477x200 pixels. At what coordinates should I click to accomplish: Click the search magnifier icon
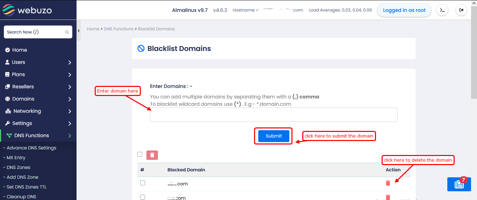coord(67,32)
